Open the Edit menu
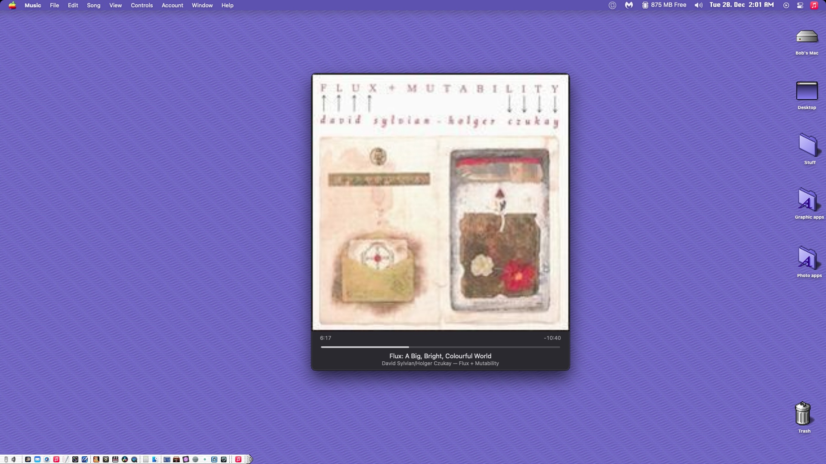The height and width of the screenshot is (464, 826). pos(73,5)
